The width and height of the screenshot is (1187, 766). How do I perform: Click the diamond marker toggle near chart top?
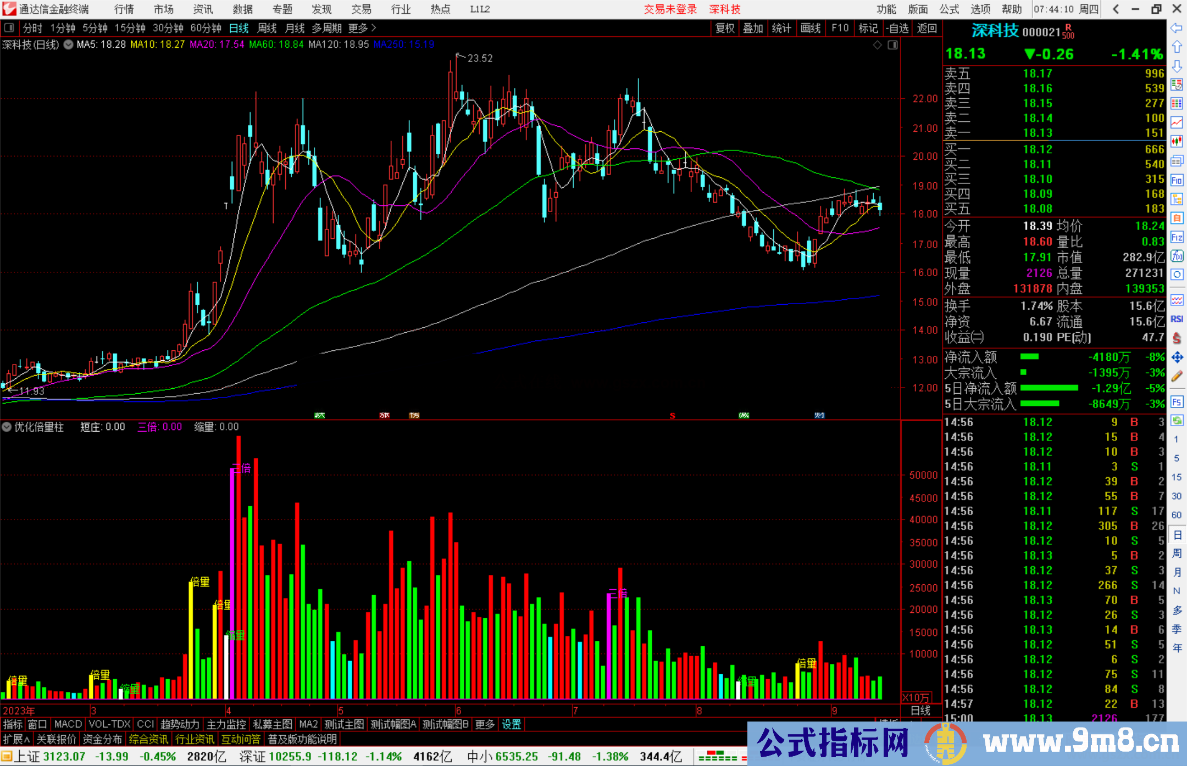878,45
